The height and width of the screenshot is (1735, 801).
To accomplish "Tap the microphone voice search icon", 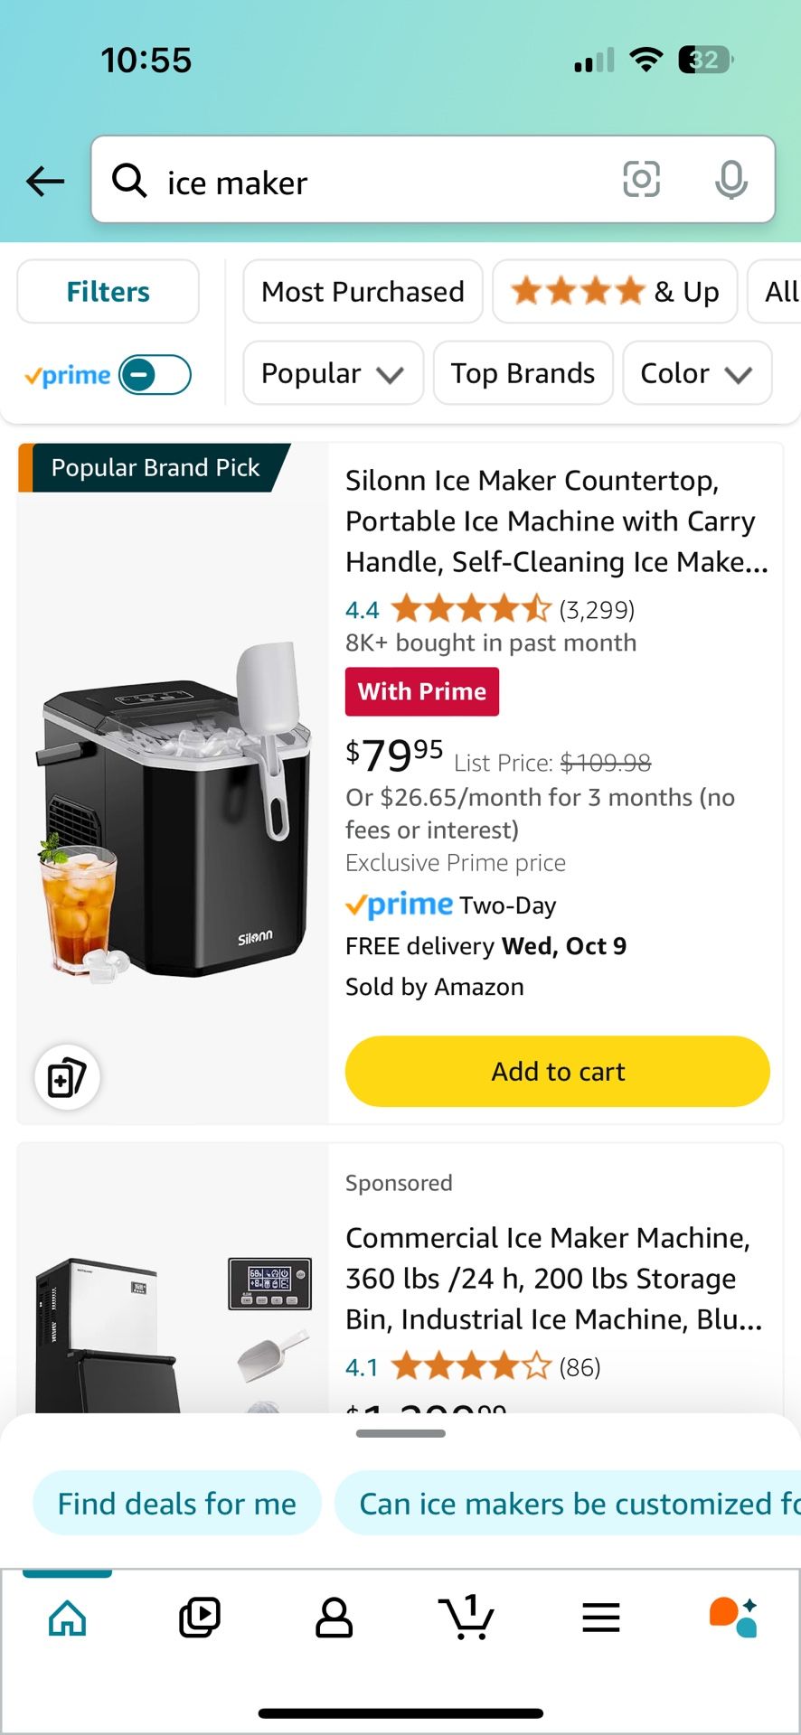I will pyautogui.click(x=730, y=180).
